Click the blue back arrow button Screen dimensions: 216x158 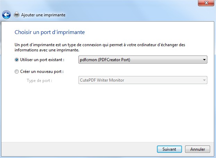pos(6,15)
